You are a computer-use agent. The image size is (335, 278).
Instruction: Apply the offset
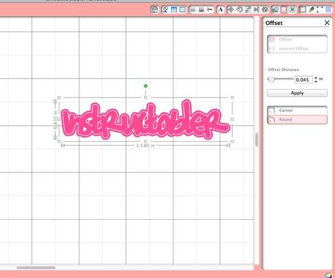[x=297, y=93]
